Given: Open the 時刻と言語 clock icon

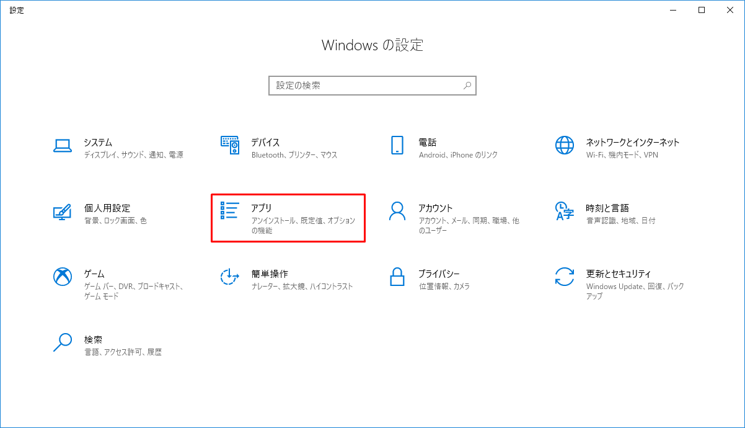Looking at the screenshot, I should [x=565, y=211].
